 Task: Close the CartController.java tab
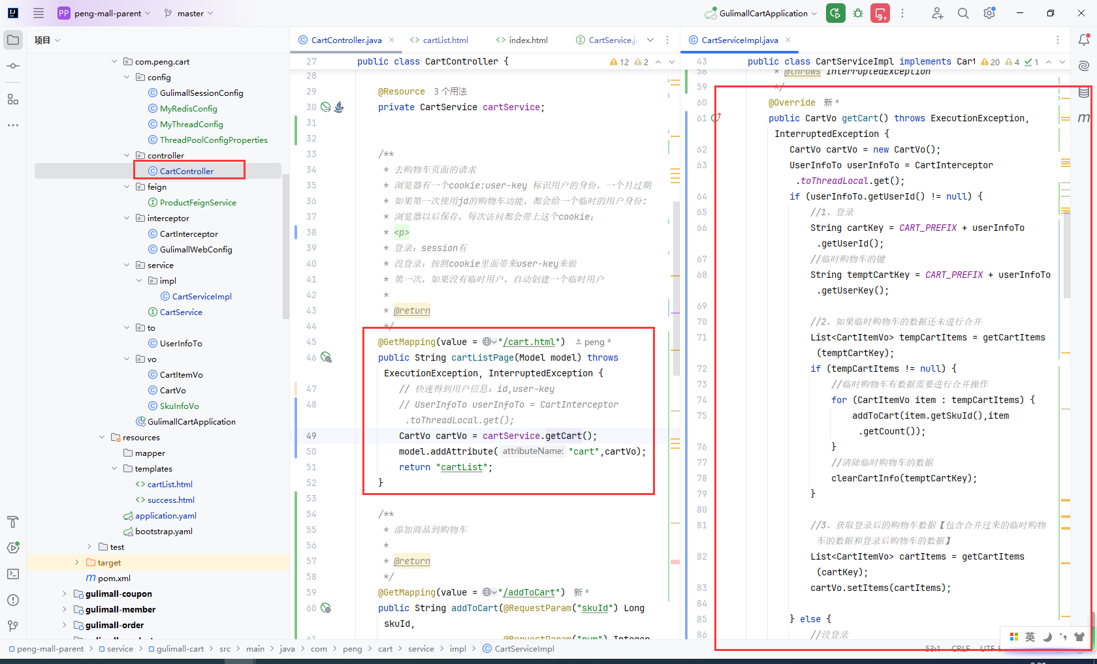point(392,40)
